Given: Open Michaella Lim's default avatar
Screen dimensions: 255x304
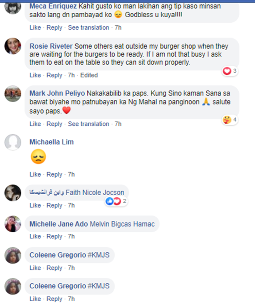Looking at the screenshot, I should (13, 142).
